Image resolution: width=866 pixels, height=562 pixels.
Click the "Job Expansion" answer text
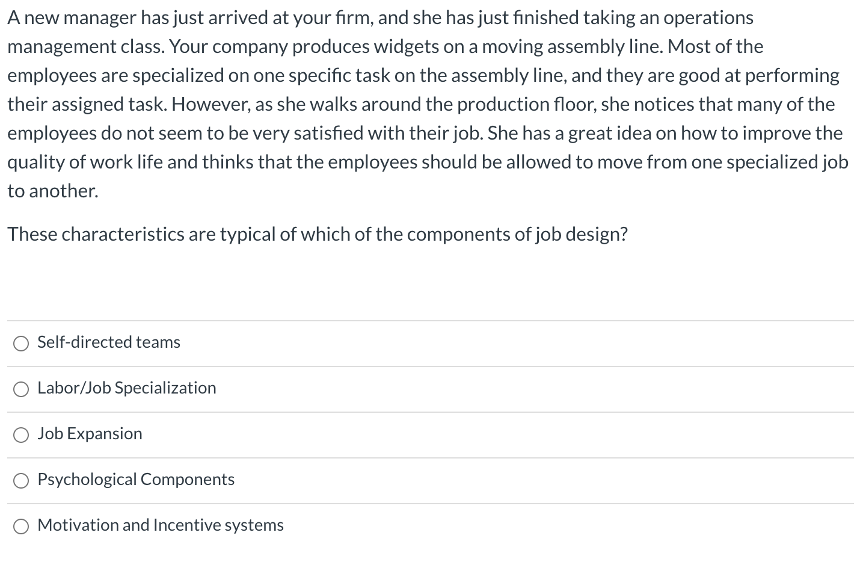90,434
